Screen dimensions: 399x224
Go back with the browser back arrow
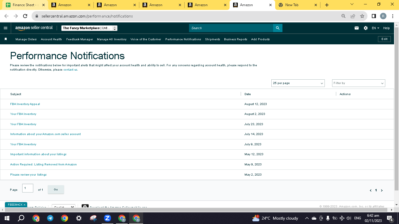tap(6, 16)
